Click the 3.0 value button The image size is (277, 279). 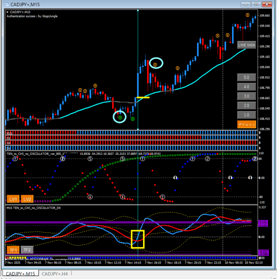246,96
